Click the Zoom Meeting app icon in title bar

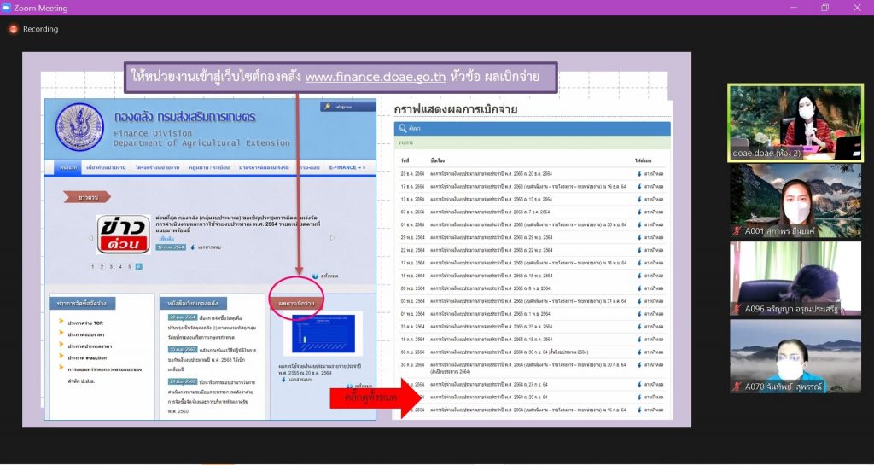point(7,8)
